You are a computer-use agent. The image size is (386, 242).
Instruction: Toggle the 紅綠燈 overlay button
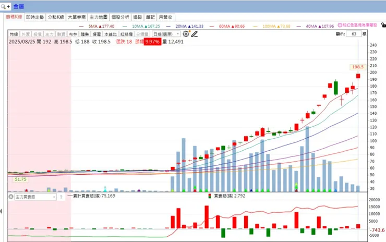tap(127, 34)
